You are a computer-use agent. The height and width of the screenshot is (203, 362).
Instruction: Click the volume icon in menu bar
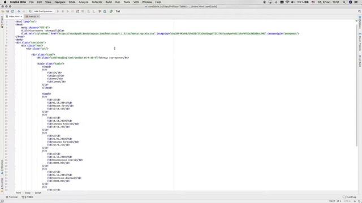coord(293,2)
